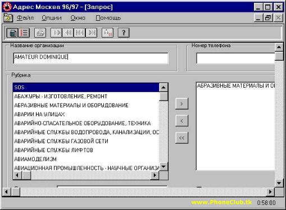Open the Опции menu
The image size is (286, 210).
(x=52, y=18)
